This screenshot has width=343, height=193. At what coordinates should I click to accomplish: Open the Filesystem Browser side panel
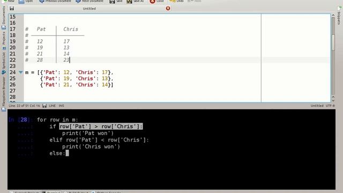tap(4, 94)
